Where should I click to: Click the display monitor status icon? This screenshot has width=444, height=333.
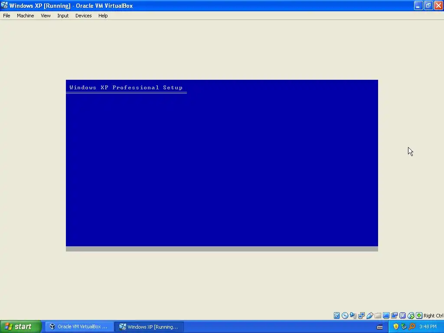[386, 316]
